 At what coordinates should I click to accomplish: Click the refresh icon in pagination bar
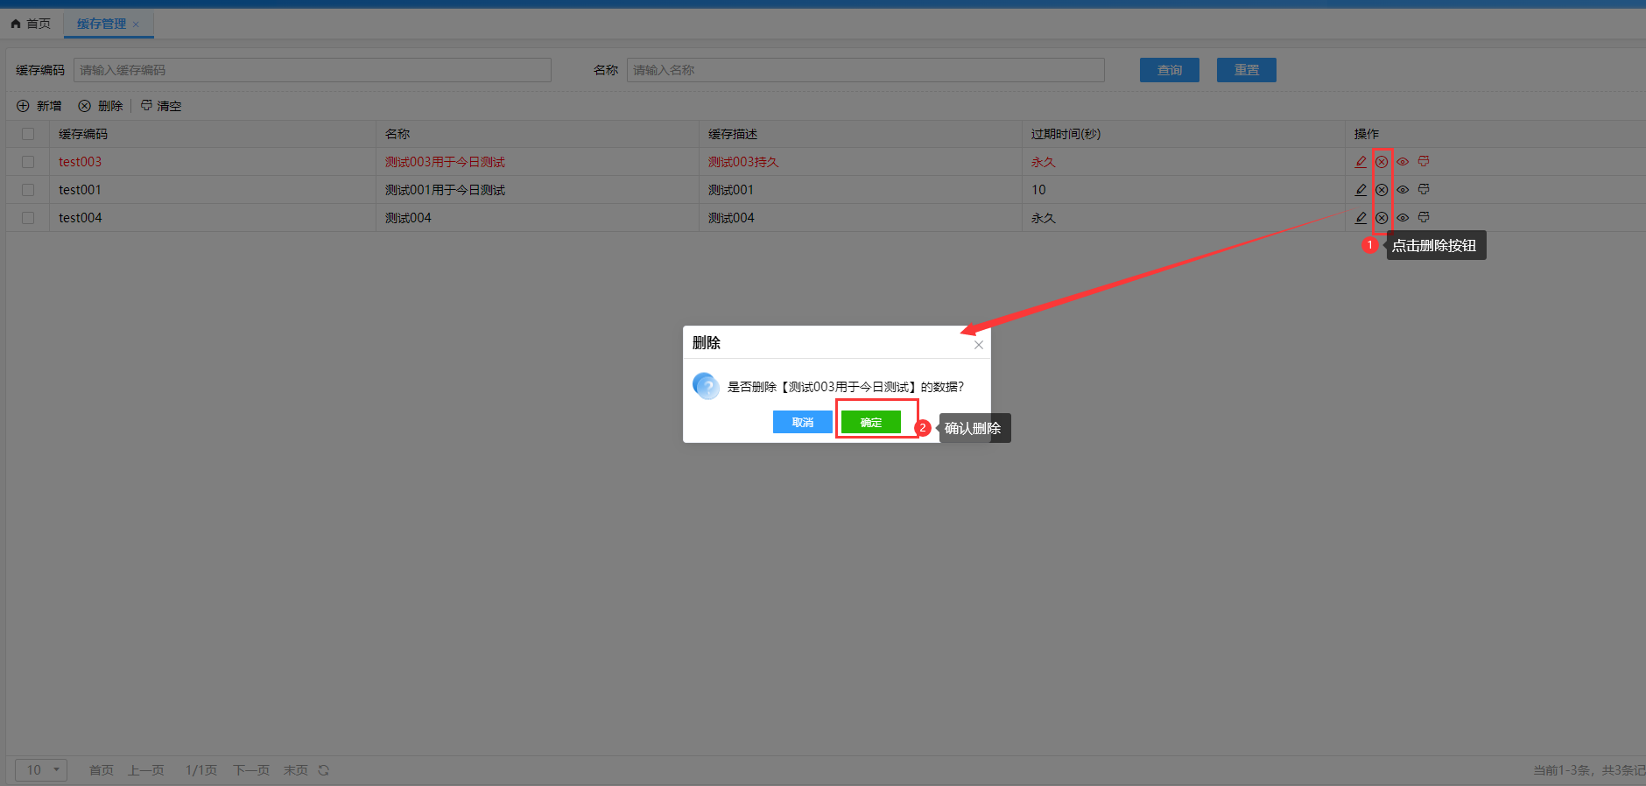point(324,770)
